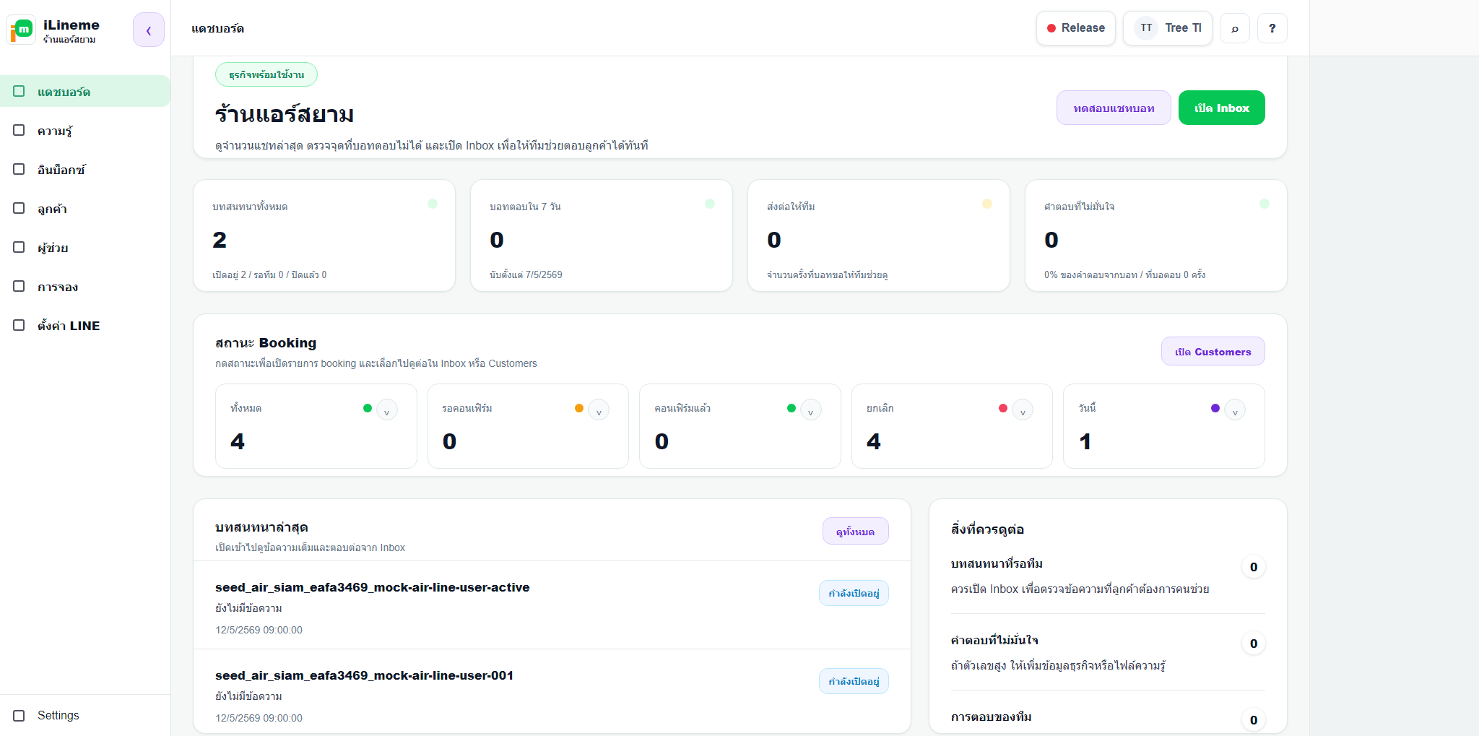
Task: Click the บทสนทนาทั้งหมด stat card
Action: point(324,235)
